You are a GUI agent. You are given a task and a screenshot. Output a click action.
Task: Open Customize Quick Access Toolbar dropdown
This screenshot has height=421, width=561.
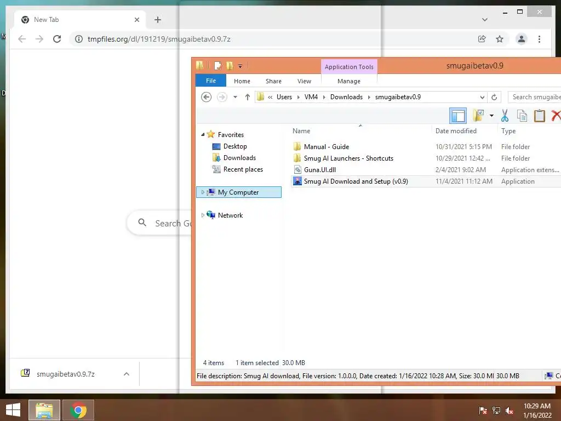coord(240,66)
